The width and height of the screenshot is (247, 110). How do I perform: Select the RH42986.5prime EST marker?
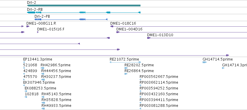point(42,68)
